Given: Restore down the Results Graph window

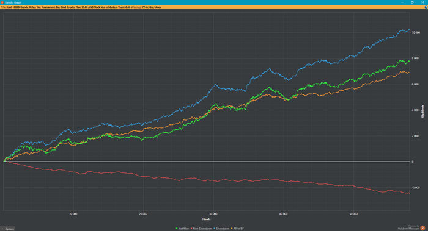Looking at the screenshot, I should [x=413, y=2].
